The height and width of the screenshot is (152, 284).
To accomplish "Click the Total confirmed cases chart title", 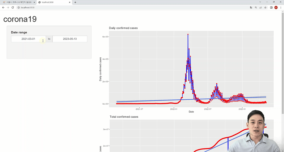I will (124, 117).
